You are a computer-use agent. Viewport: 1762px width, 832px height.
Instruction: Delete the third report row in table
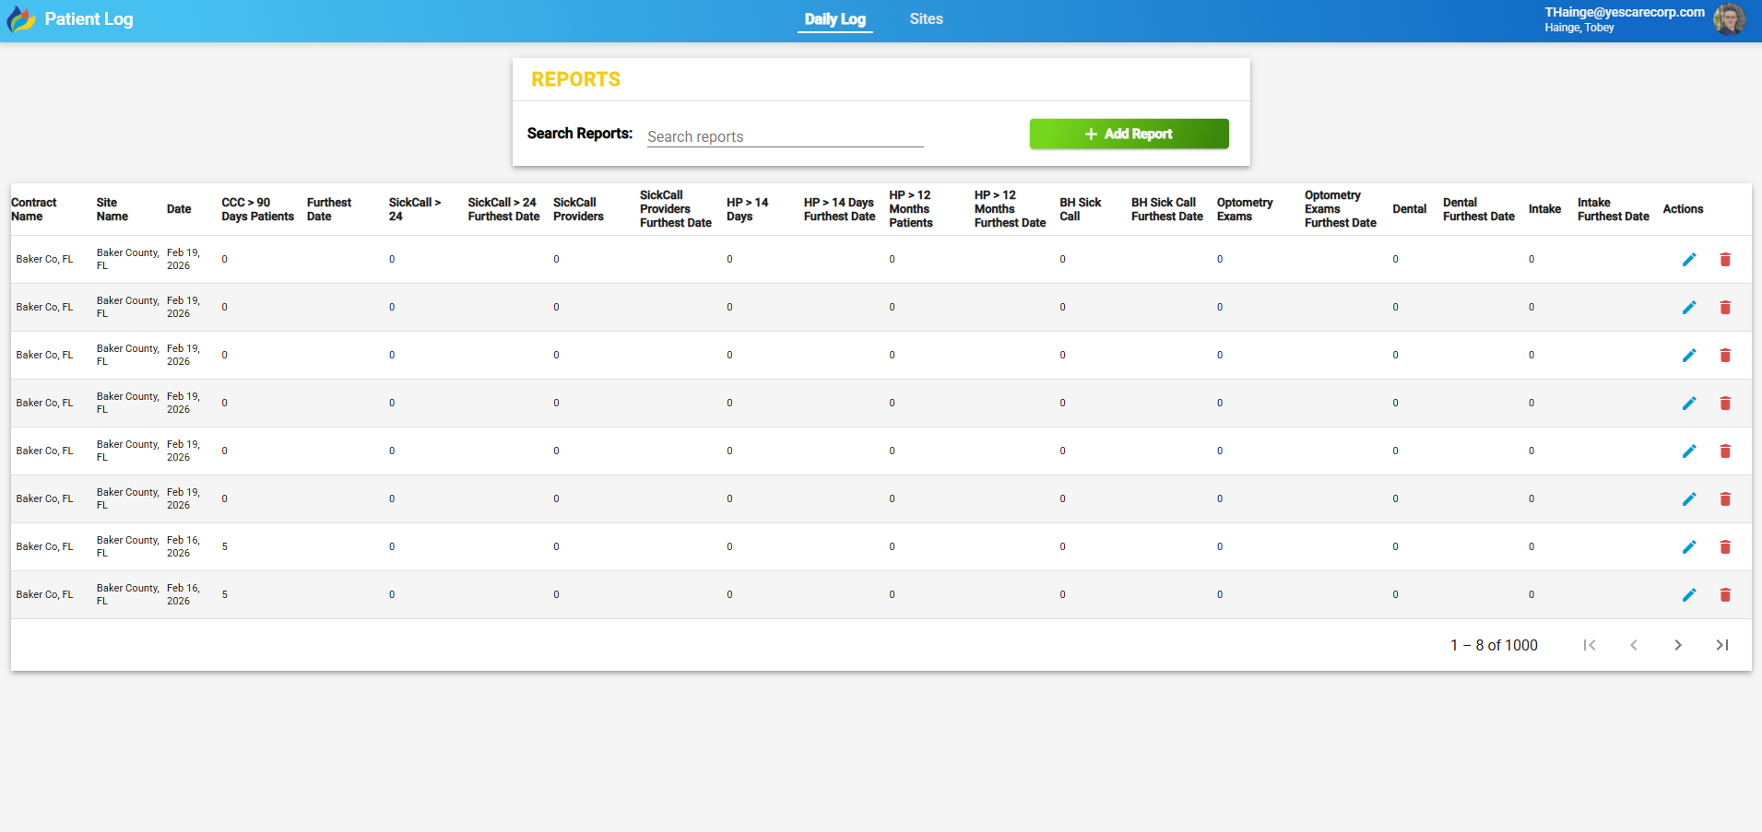pyautogui.click(x=1725, y=356)
